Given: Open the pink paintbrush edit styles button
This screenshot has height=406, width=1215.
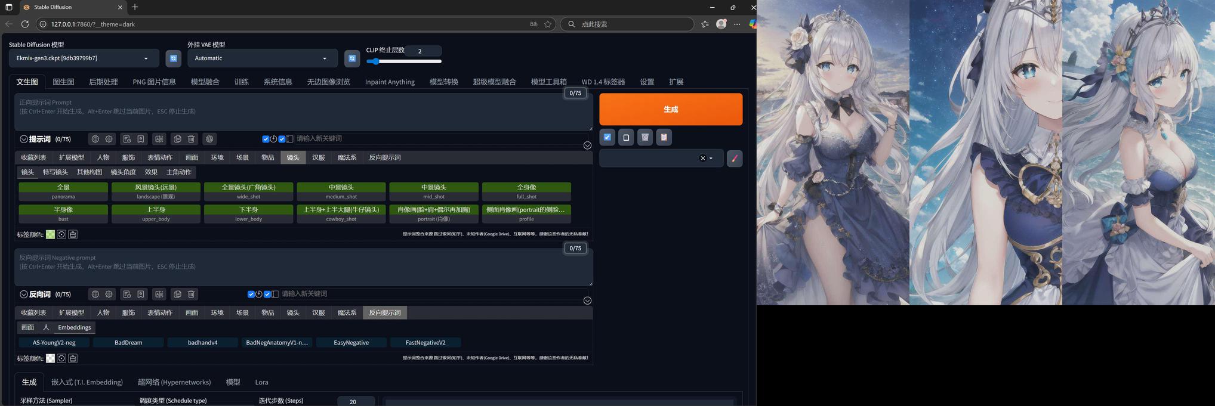Looking at the screenshot, I should point(735,158).
